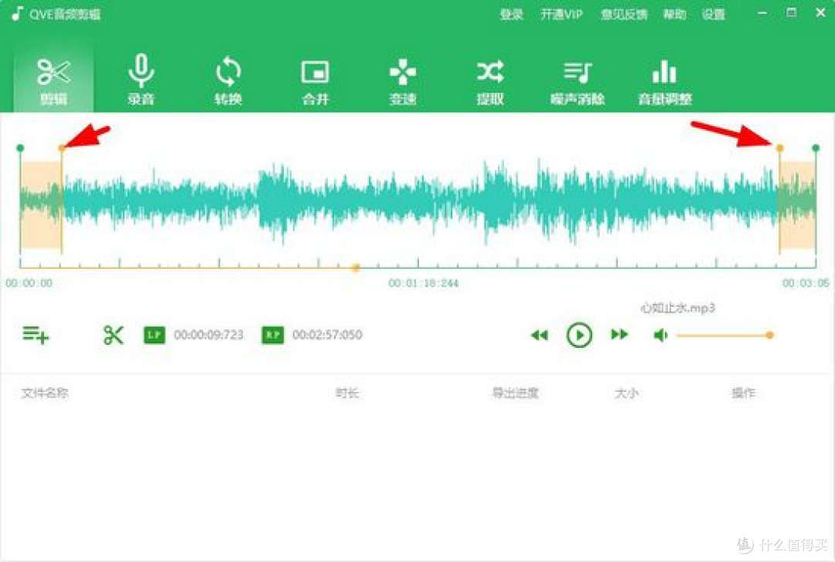
Task: Click the QVE app music note logo
Action: [18, 14]
